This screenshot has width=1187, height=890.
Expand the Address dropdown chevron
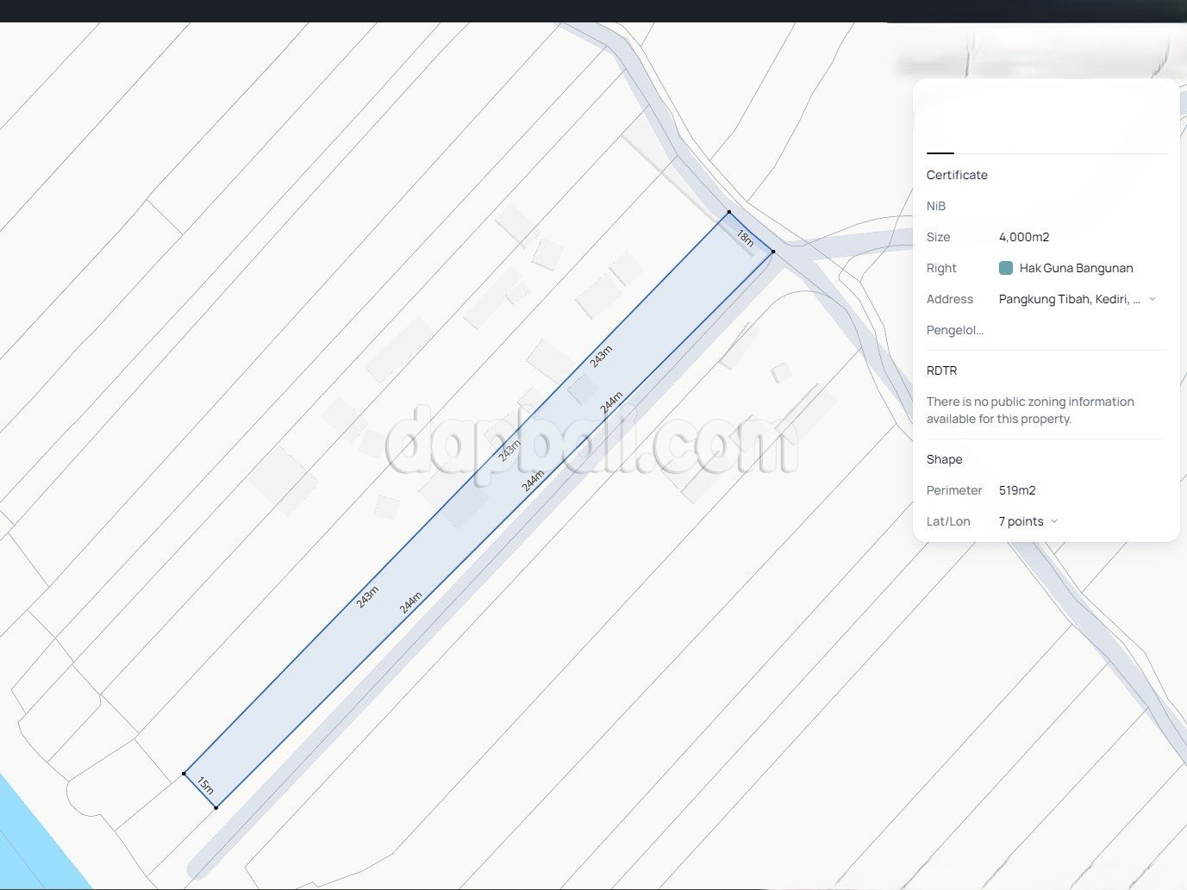[x=1153, y=299]
